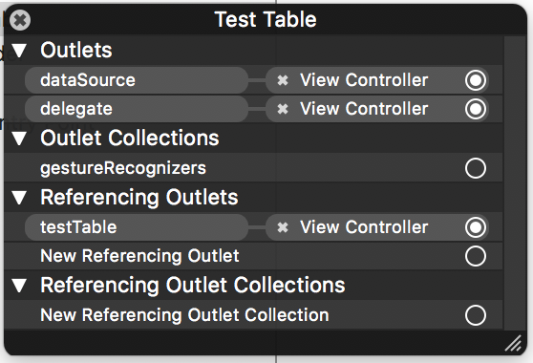The width and height of the screenshot is (533, 363).
Task: Remove delegate connection with x icon
Action: [283, 109]
